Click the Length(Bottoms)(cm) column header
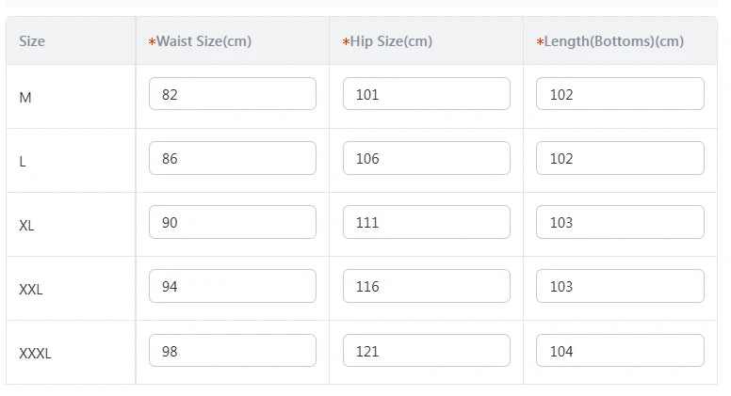Viewport: 731px width, 396px height. (613, 41)
